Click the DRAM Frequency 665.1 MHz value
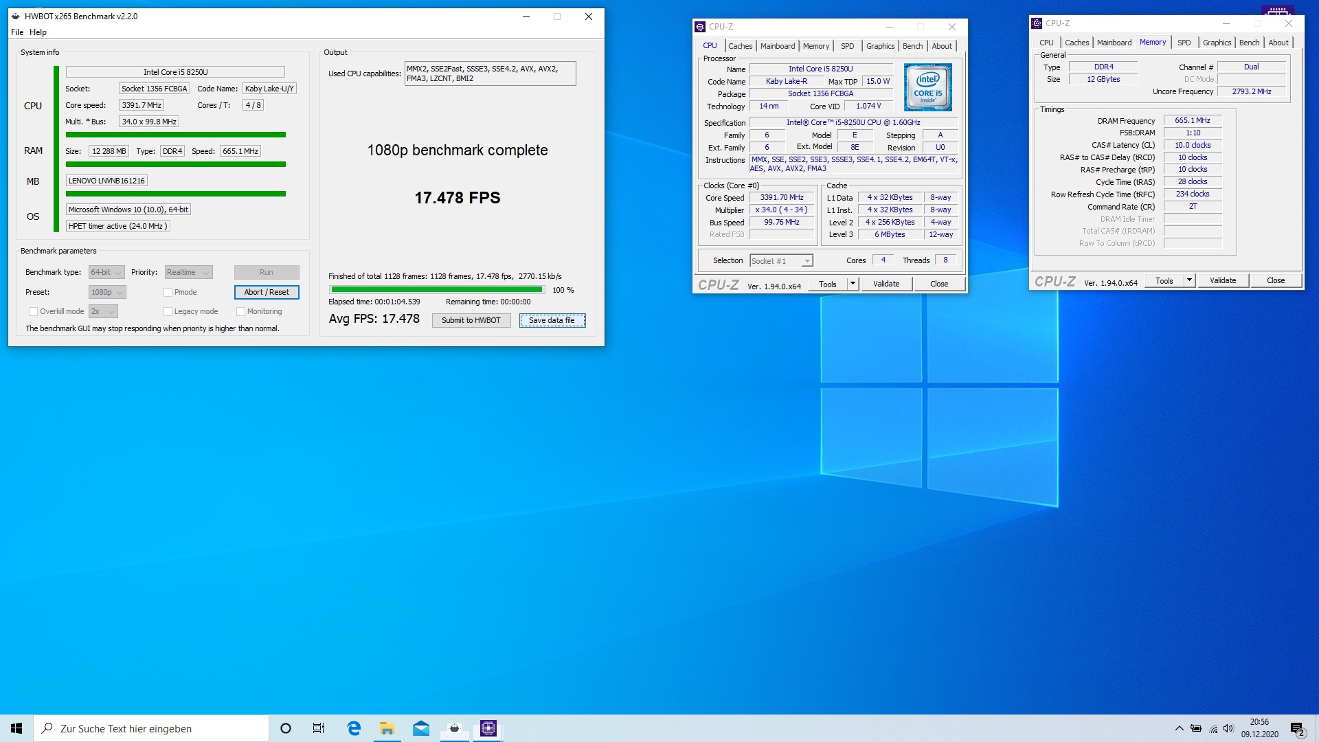 1193,120
